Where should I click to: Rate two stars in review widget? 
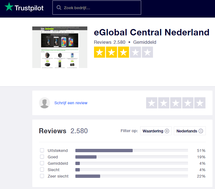click(x=164, y=103)
